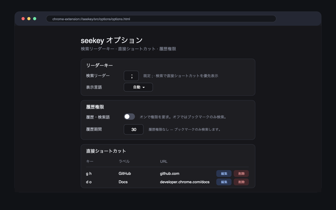Click the URL column header

(x=164, y=161)
